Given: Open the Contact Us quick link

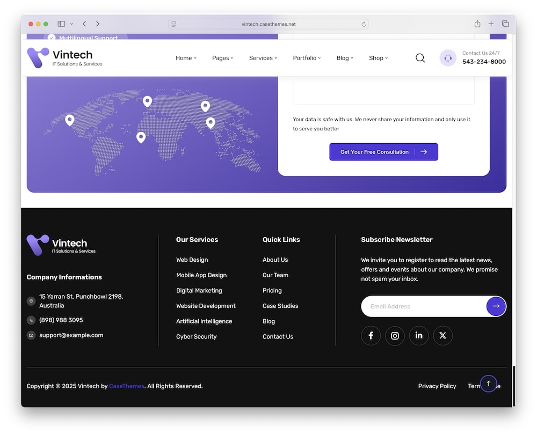Looking at the screenshot, I should click(278, 337).
